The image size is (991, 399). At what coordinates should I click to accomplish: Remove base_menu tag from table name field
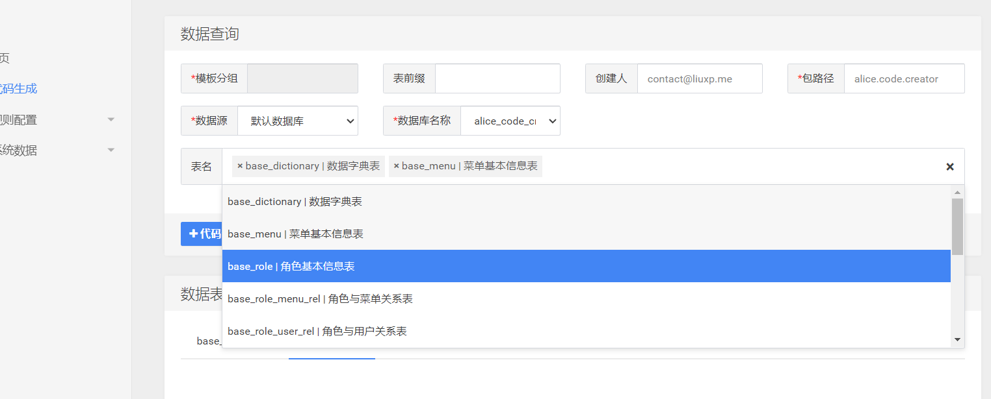pos(396,166)
